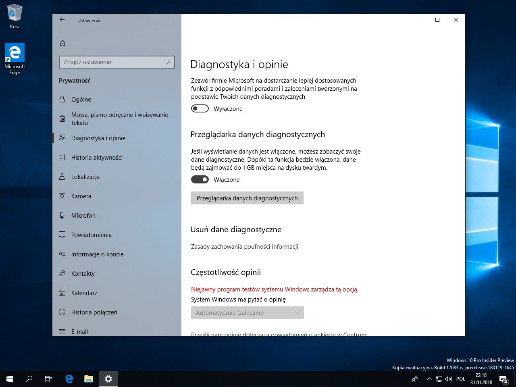Open the Powiadomienia speech bubble icon

[x=62, y=235]
